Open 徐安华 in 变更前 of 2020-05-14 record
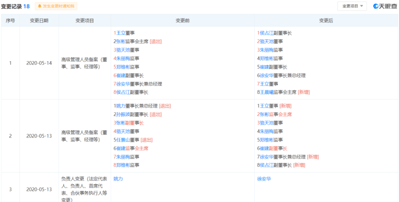 [x=123, y=84]
